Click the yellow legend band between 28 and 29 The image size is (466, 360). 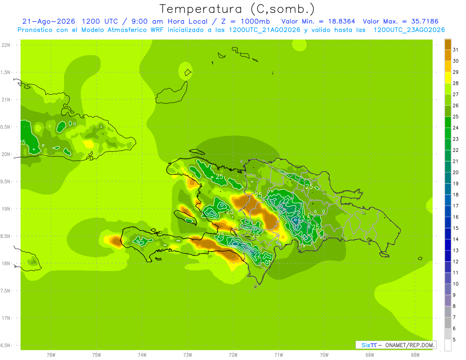pyautogui.click(x=448, y=77)
